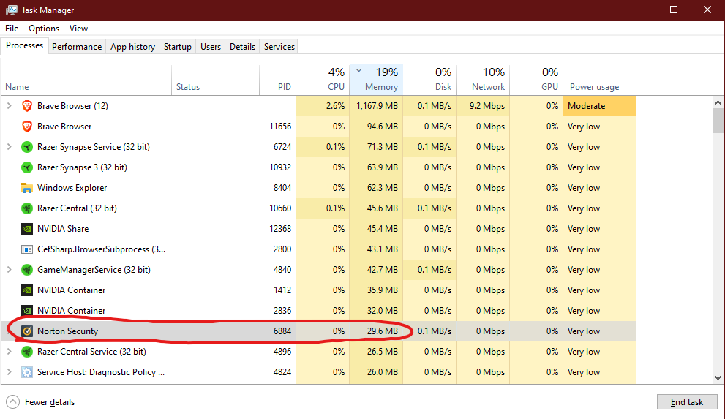This screenshot has width=725, height=419.
Task: Switch to the Startup tab
Action: (x=178, y=47)
